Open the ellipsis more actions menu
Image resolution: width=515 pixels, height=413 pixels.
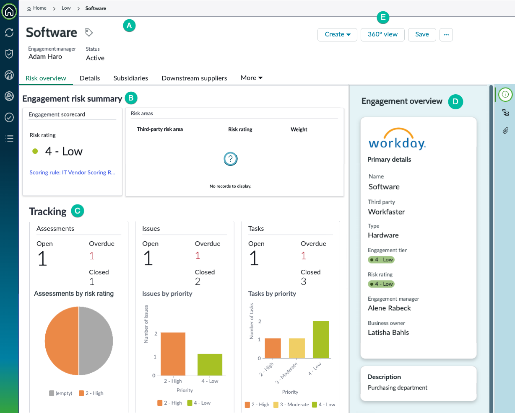[446, 34]
